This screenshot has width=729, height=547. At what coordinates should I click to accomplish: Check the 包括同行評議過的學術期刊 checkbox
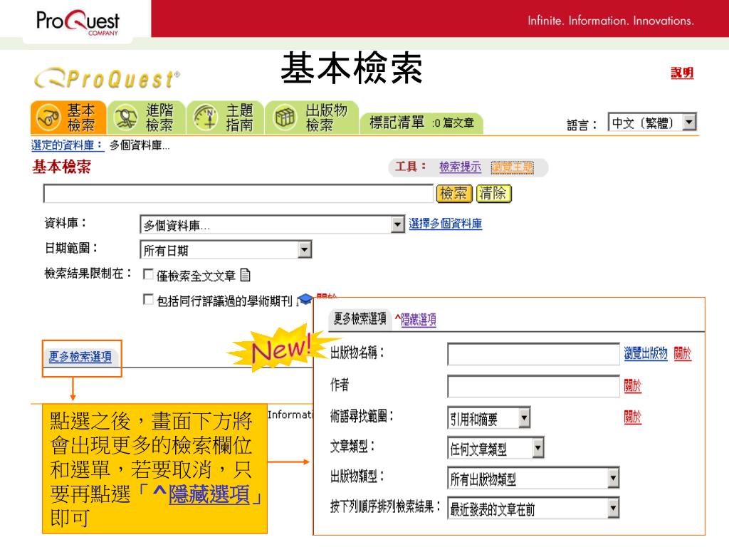coord(148,300)
